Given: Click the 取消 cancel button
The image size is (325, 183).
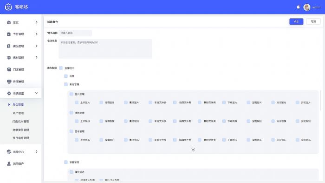Looking at the screenshot, I should [x=313, y=21].
